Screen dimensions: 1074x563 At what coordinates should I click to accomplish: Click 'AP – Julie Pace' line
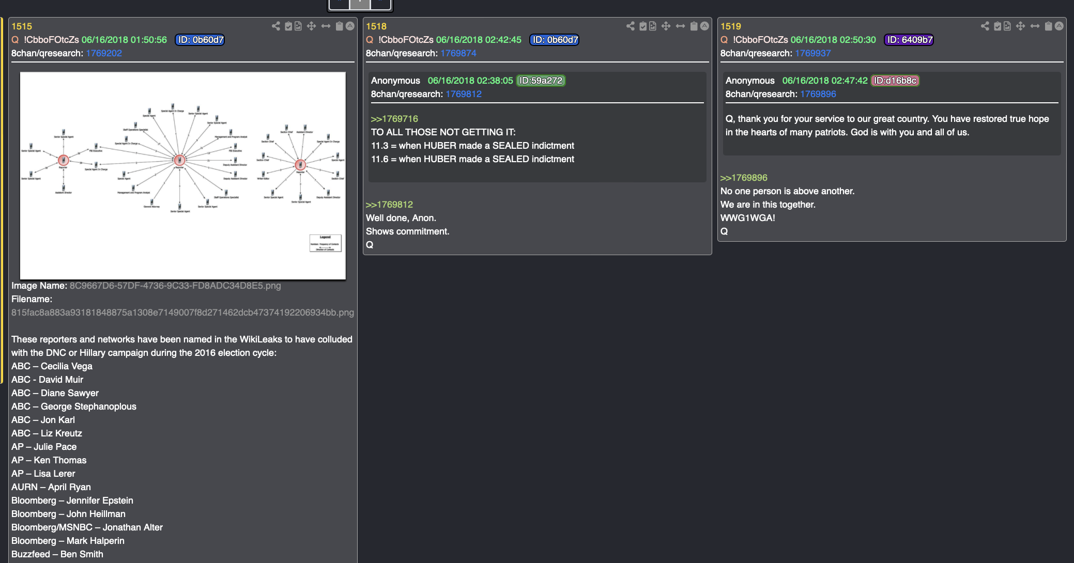(x=44, y=447)
